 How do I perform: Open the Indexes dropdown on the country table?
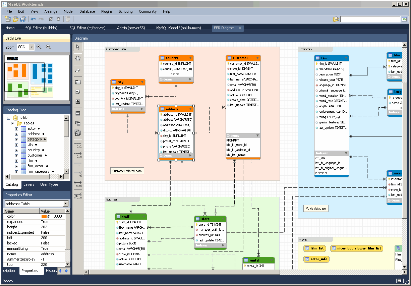tap(190, 79)
